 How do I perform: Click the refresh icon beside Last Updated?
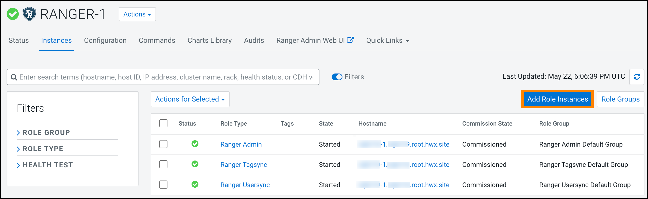point(637,77)
